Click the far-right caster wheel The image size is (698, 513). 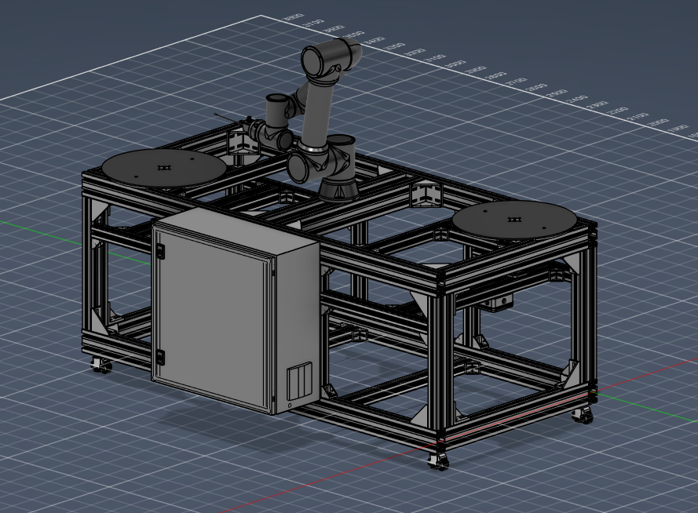[583, 415]
